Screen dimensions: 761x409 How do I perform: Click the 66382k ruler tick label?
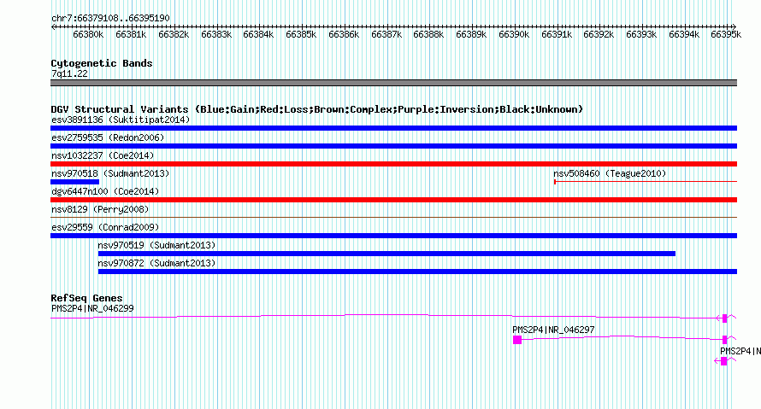click(174, 34)
